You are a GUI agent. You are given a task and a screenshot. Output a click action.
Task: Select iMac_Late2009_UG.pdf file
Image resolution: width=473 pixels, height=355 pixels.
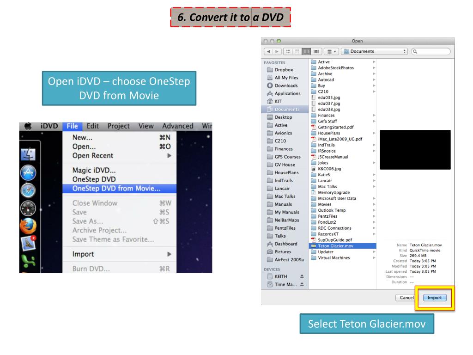(343, 139)
